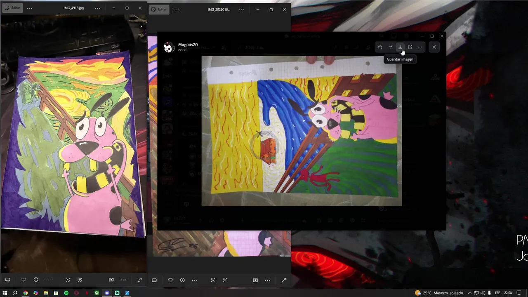Open the Xbox app from the taskbar
This screenshot has height=297, width=528.
(x=97, y=293)
